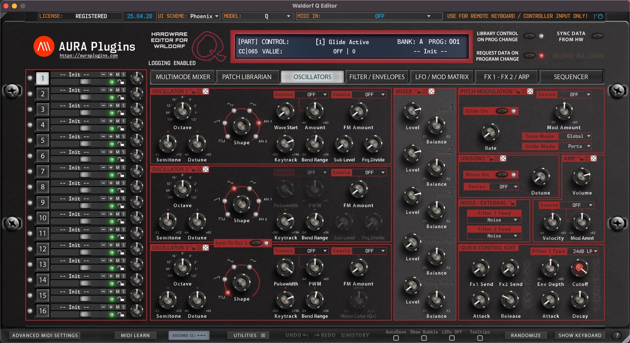630x343 pixels.
Task: Click the minus button on part 1
Action: [x=103, y=75]
